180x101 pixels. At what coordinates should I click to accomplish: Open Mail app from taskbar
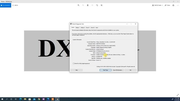coord(34,99)
